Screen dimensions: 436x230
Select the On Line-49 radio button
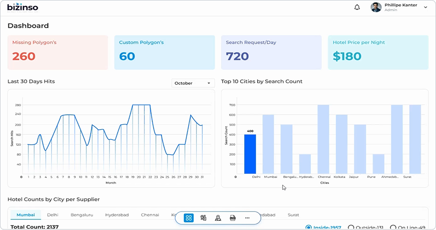pos(393,227)
